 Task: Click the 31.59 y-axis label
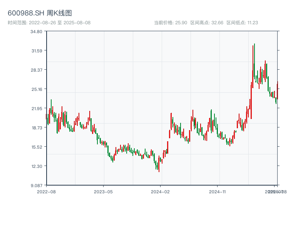coord(37,51)
